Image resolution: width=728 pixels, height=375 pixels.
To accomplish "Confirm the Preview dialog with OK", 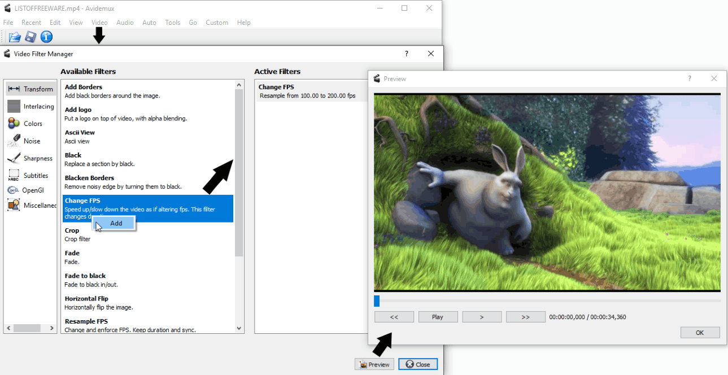I will click(700, 333).
